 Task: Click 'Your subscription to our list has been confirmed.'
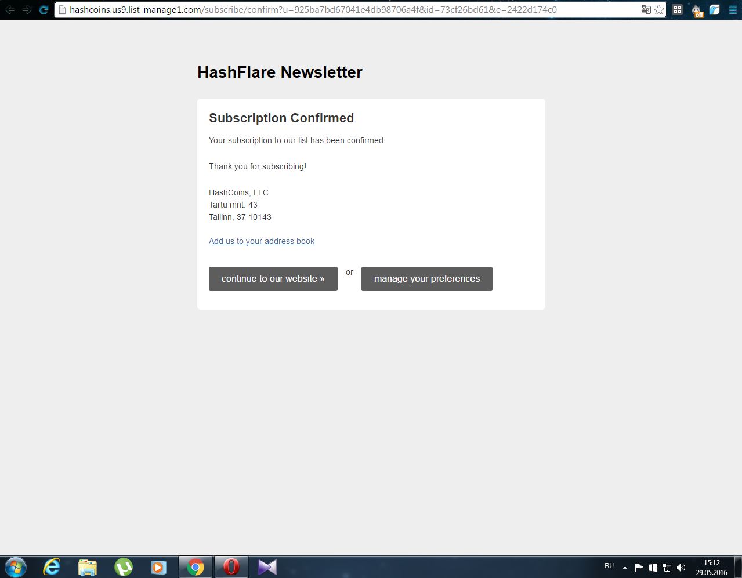click(297, 140)
